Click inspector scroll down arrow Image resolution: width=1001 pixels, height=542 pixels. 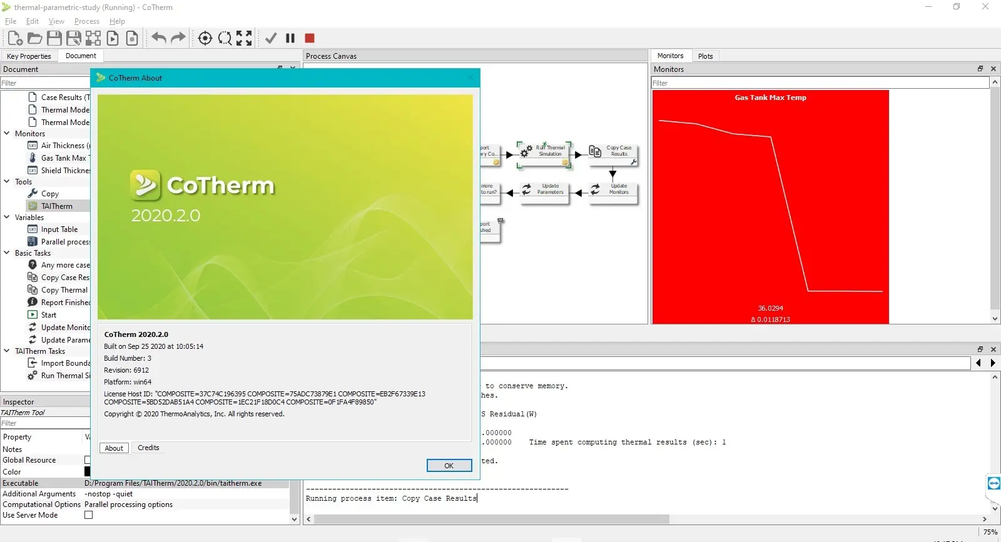click(x=294, y=519)
